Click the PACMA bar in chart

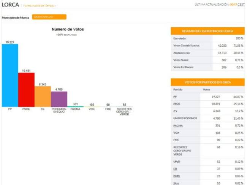[75, 106]
